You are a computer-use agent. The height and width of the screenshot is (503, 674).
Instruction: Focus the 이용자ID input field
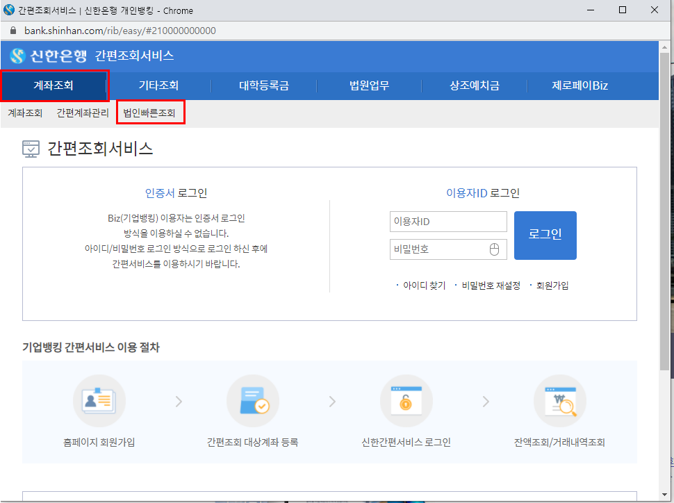coord(448,222)
